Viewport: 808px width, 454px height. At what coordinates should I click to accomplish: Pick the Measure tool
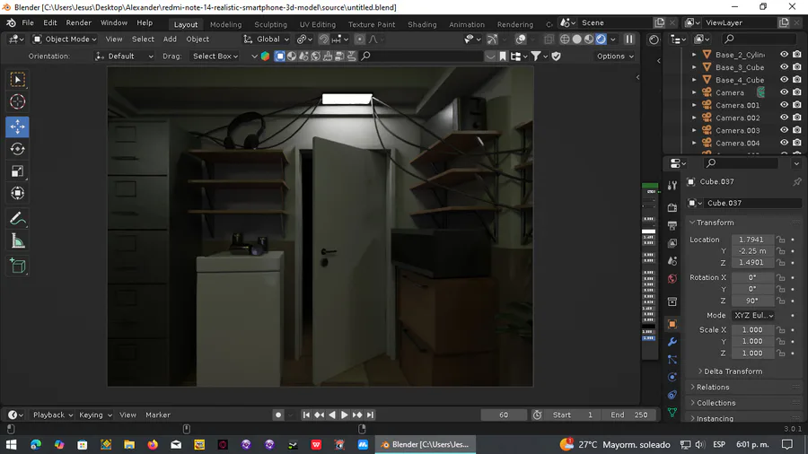[x=18, y=240]
